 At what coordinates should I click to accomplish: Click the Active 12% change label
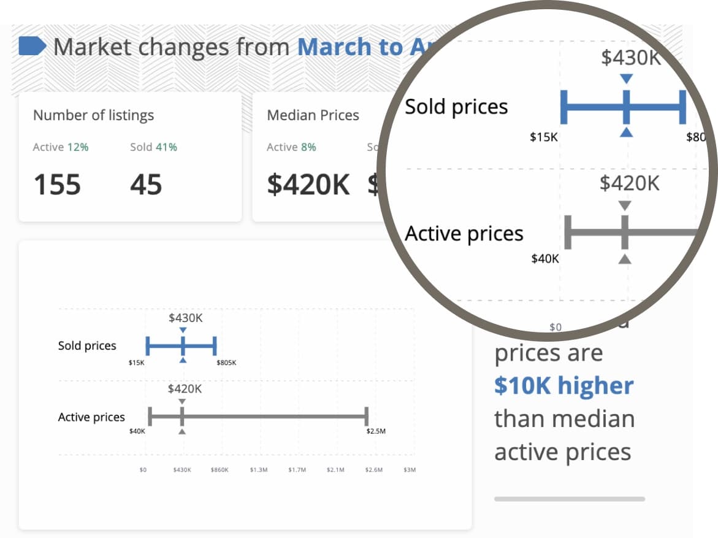(x=61, y=147)
